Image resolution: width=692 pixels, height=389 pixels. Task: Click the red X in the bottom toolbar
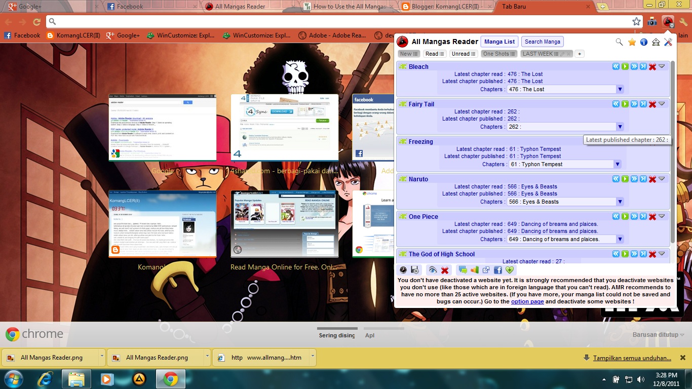[x=445, y=270]
